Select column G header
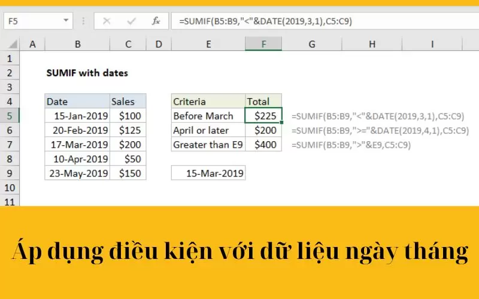The height and width of the screenshot is (299, 479). (311, 44)
